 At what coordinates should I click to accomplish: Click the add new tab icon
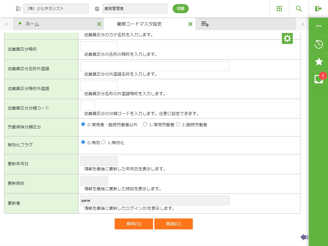(x=205, y=24)
